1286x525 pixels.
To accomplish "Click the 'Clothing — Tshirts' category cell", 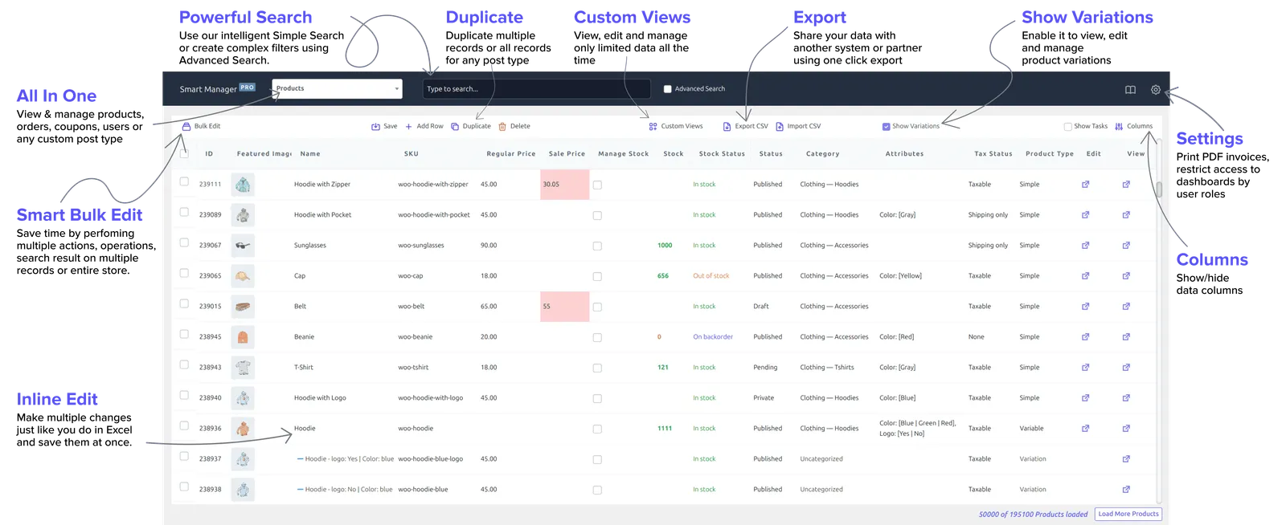I will pyautogui.click(x=827, y=368).
